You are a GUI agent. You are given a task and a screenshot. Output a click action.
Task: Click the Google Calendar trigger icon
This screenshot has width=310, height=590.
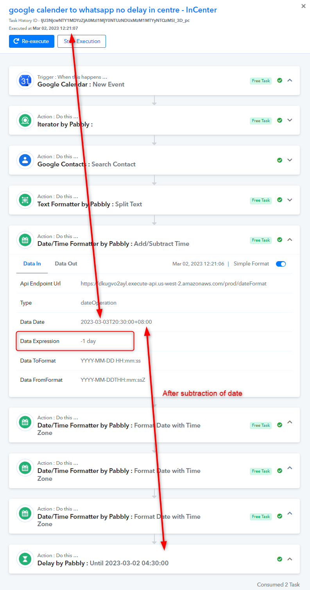point(25,81)
